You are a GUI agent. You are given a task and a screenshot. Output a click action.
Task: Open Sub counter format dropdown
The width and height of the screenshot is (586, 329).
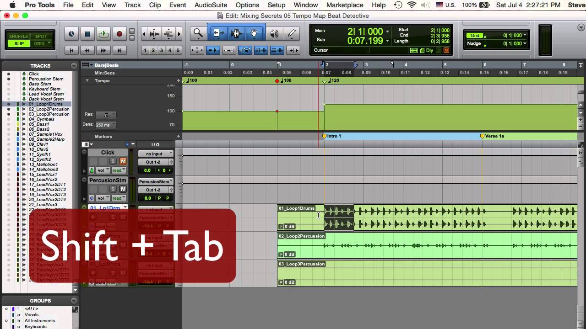pyautogui.click(x=388, y=41)
